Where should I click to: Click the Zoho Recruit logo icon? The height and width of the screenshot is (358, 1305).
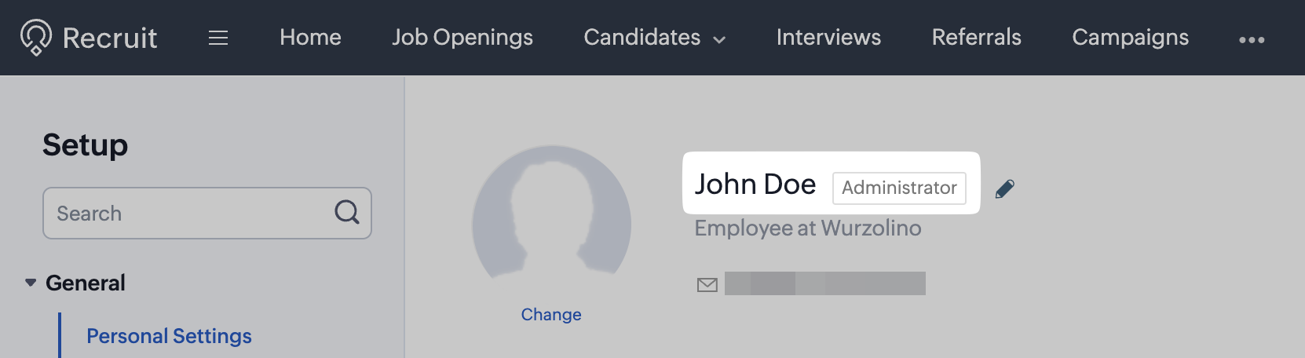point(35,37)
